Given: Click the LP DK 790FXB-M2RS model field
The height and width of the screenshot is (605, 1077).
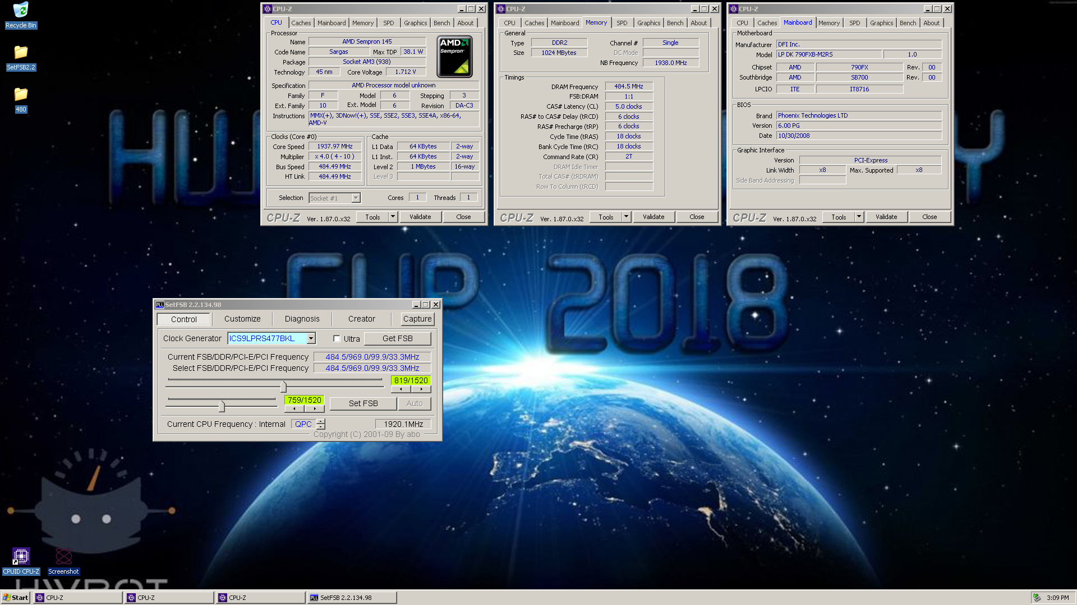Looking at the screenshot, I should click(x=829, y=54).
